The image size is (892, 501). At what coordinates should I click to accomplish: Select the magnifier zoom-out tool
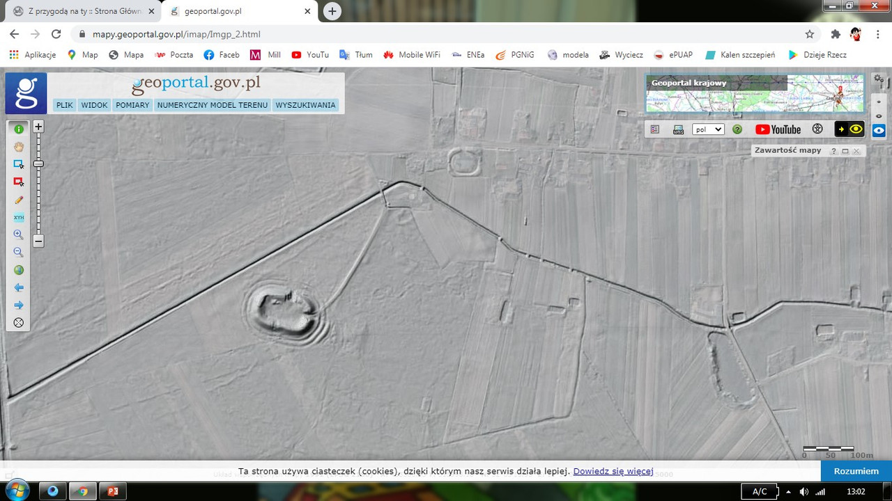[x=19, y=253]
